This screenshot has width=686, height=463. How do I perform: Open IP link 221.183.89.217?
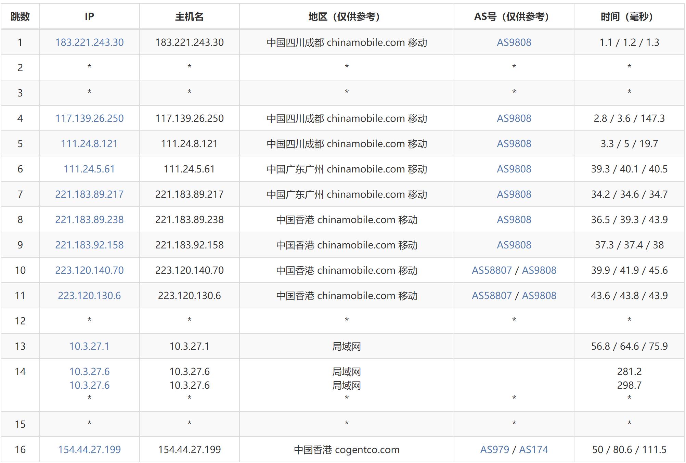[x=89, y=194]
